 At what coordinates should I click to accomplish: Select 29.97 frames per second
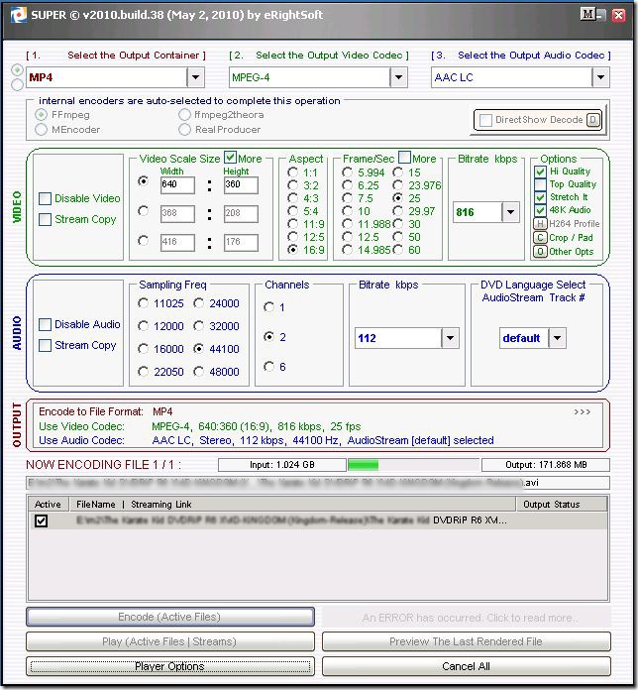tap(398, 211)
